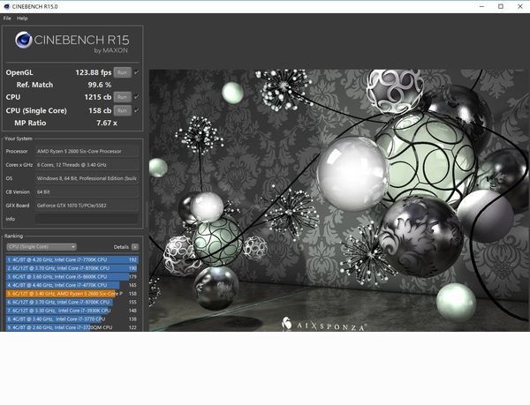
Task: Run the CPU benchmark
Action: coord(123,97)
